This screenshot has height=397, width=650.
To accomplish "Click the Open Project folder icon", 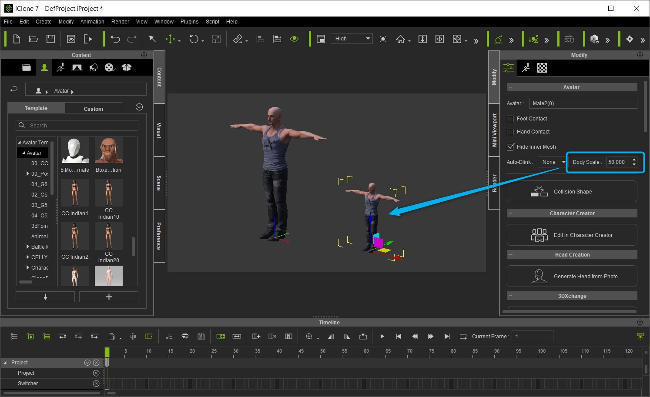I will point(34,39).
